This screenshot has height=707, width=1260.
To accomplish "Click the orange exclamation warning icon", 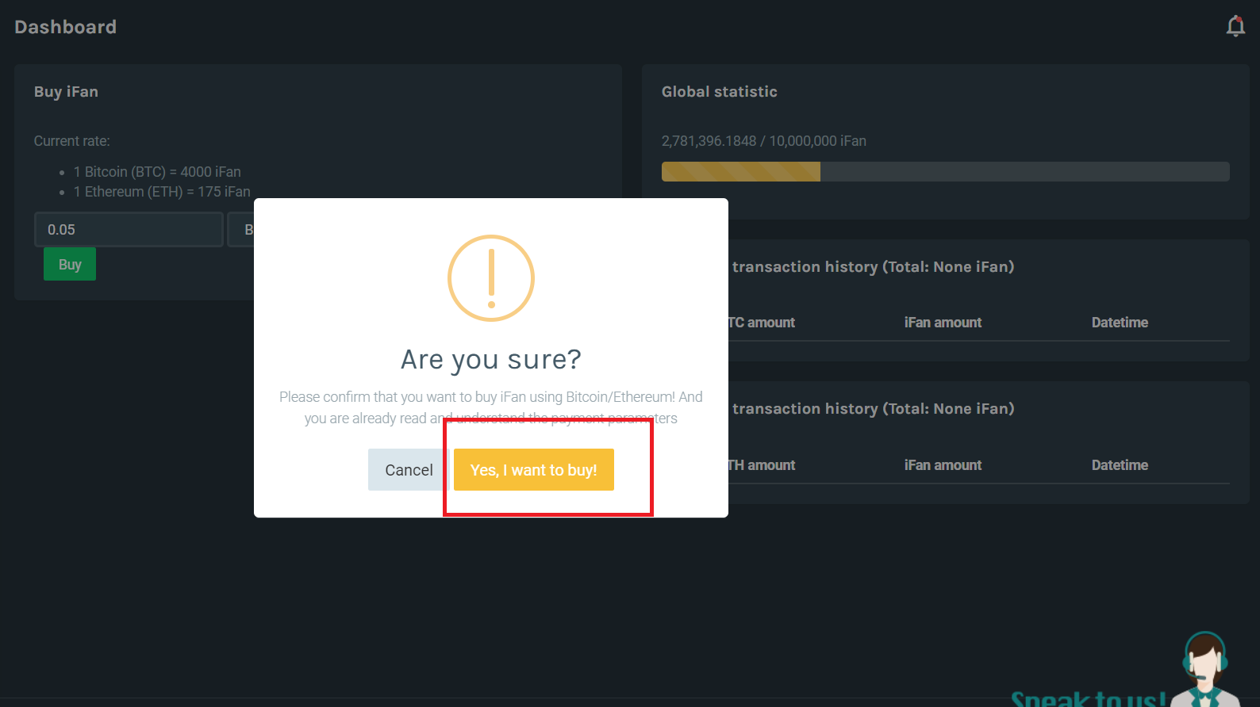I will 491,278.
